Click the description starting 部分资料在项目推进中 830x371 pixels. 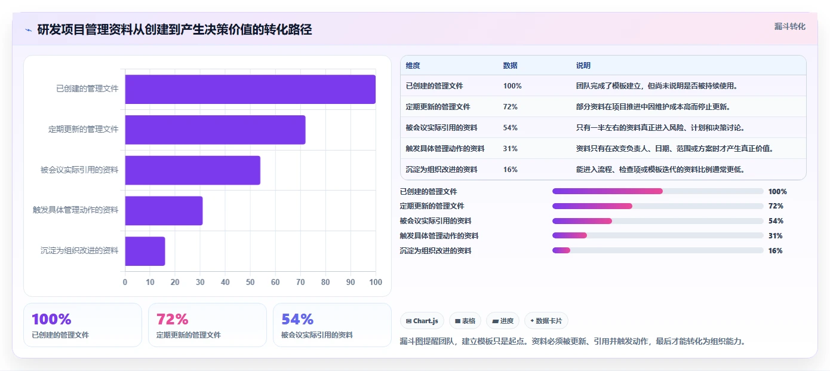653,107
